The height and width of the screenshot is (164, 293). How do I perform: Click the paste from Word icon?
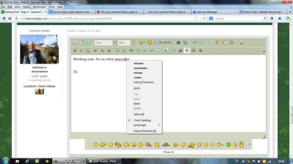[x=232, y=42]
